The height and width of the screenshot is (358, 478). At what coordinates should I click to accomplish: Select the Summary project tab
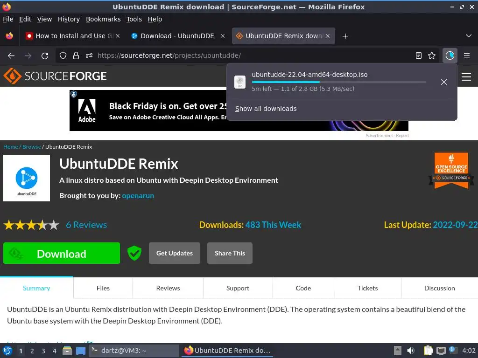coord(36,288)
